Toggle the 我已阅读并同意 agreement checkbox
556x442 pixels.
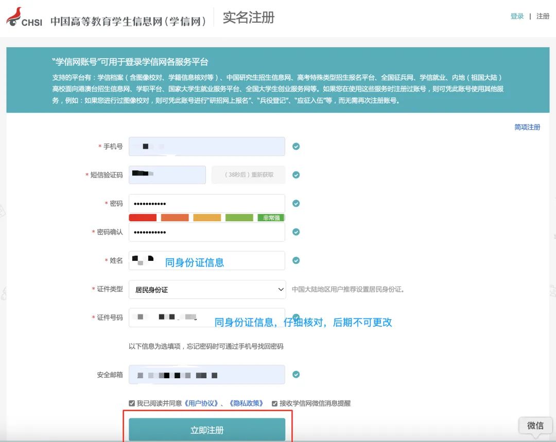[x=132, y=403]
